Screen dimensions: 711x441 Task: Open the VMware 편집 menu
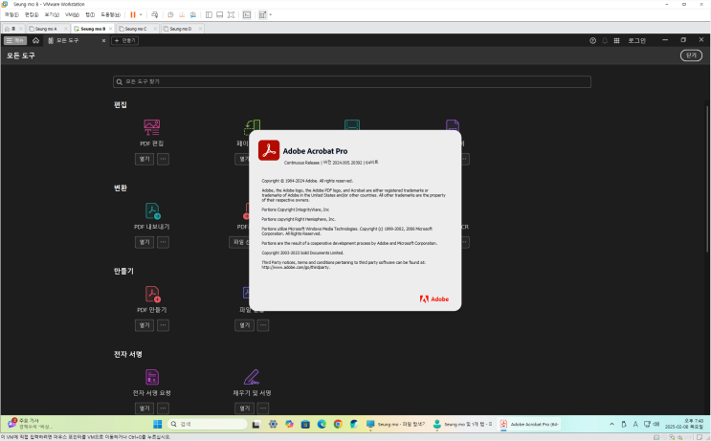32,14
